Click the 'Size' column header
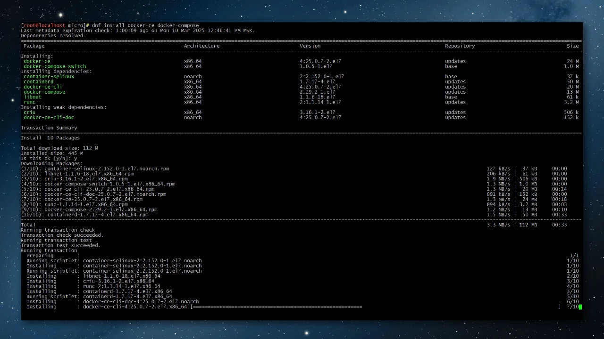Viewport: 604px width, 339px height. pyautogui.click(x=573, y=46)
